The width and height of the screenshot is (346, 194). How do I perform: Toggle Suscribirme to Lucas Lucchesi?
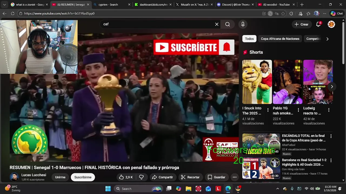coord(83,177)
